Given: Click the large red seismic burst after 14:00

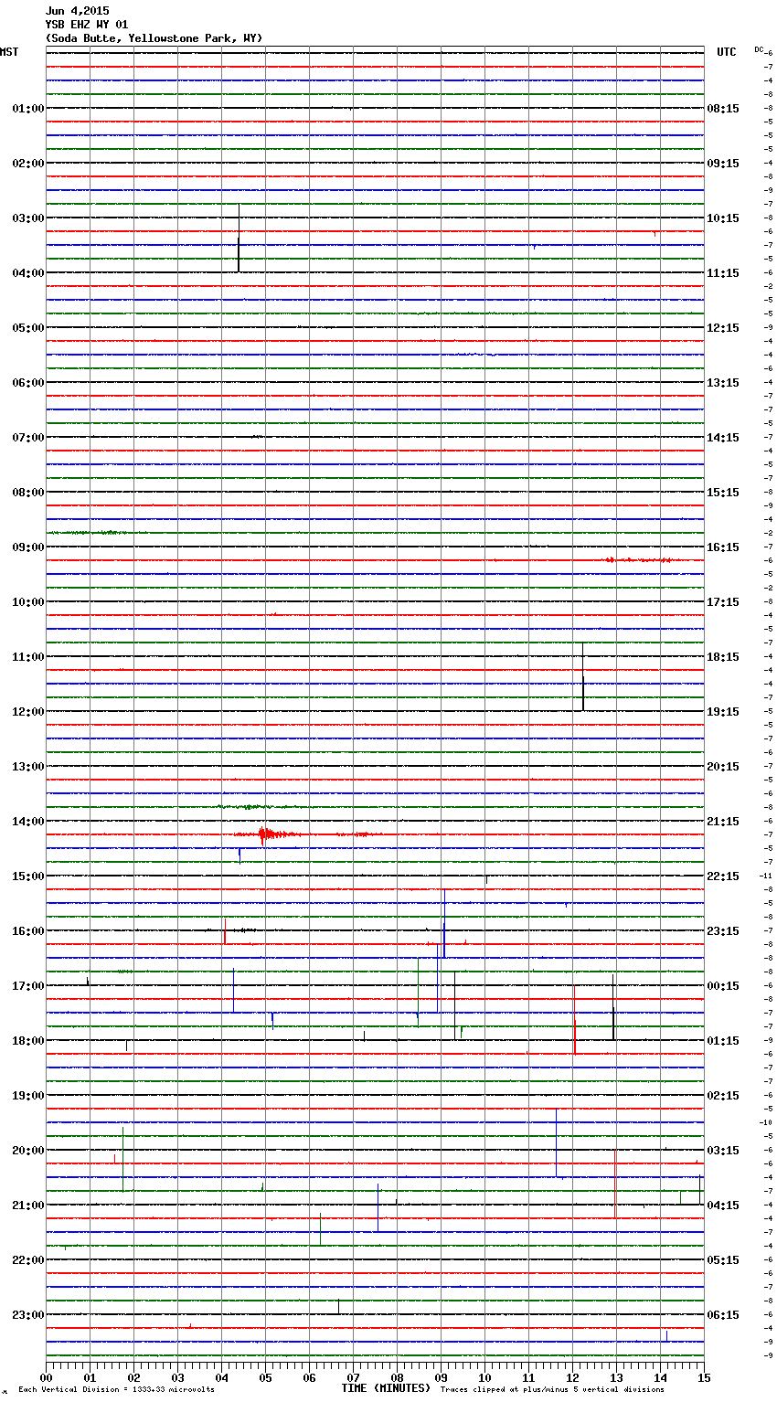Looking at the screenshot, I should (x=265, y=834).
